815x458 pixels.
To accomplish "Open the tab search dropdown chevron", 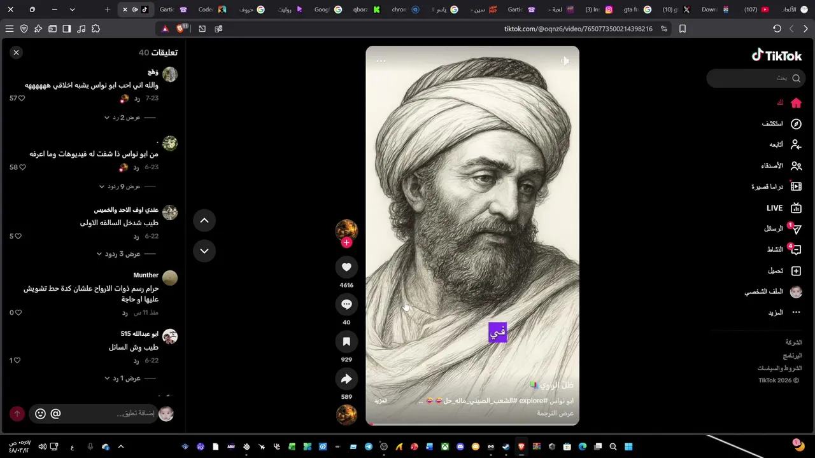I will 72,10.
